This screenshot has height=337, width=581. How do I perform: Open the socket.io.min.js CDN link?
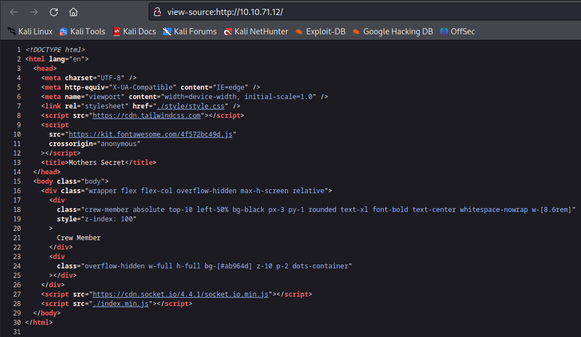click(180, 294)
